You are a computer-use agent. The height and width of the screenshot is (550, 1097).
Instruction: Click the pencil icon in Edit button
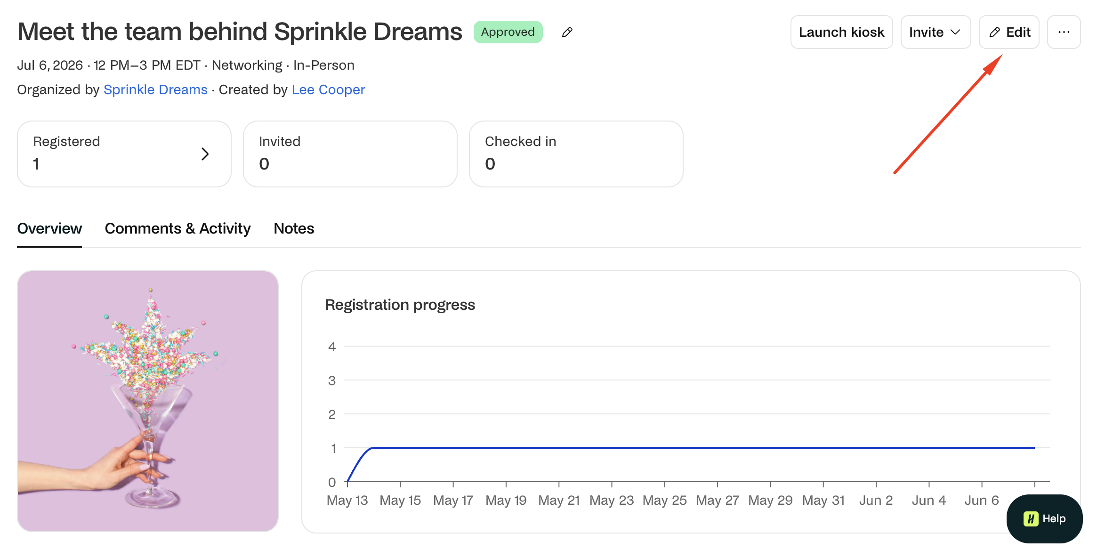click(994, 32)
